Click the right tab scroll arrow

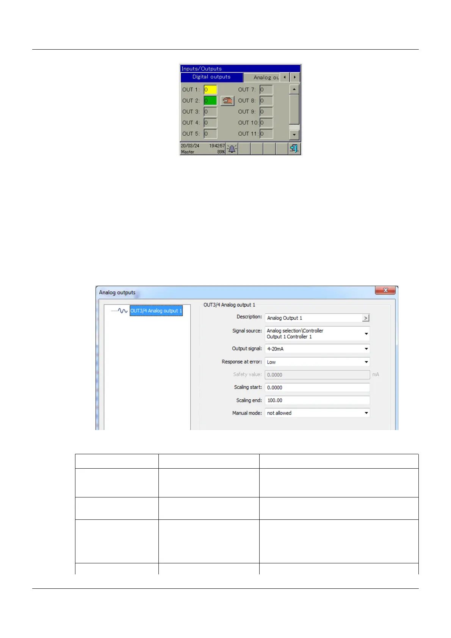point(295,77)
